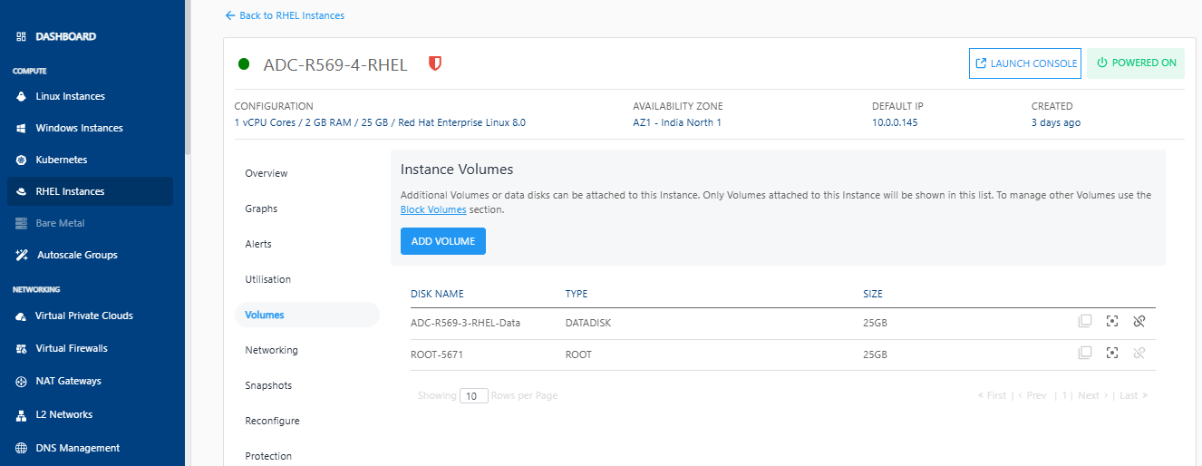Image resolution: width=1202 pixels, height=466 pixels.
Task: Click the Bare Metal server icon
Action: click(21, 223)
